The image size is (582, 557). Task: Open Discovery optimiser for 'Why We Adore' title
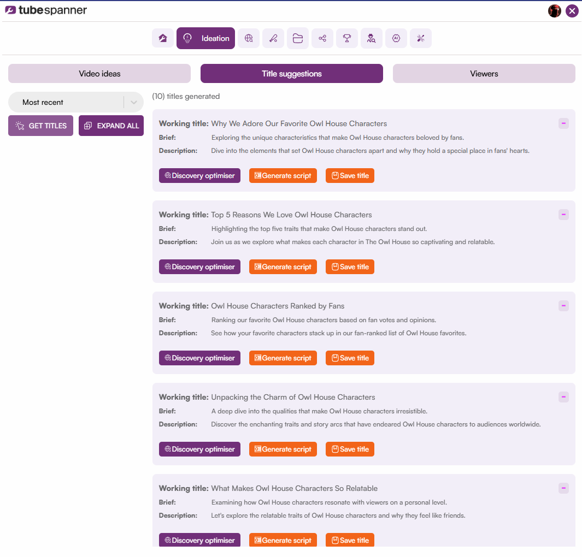199,175
